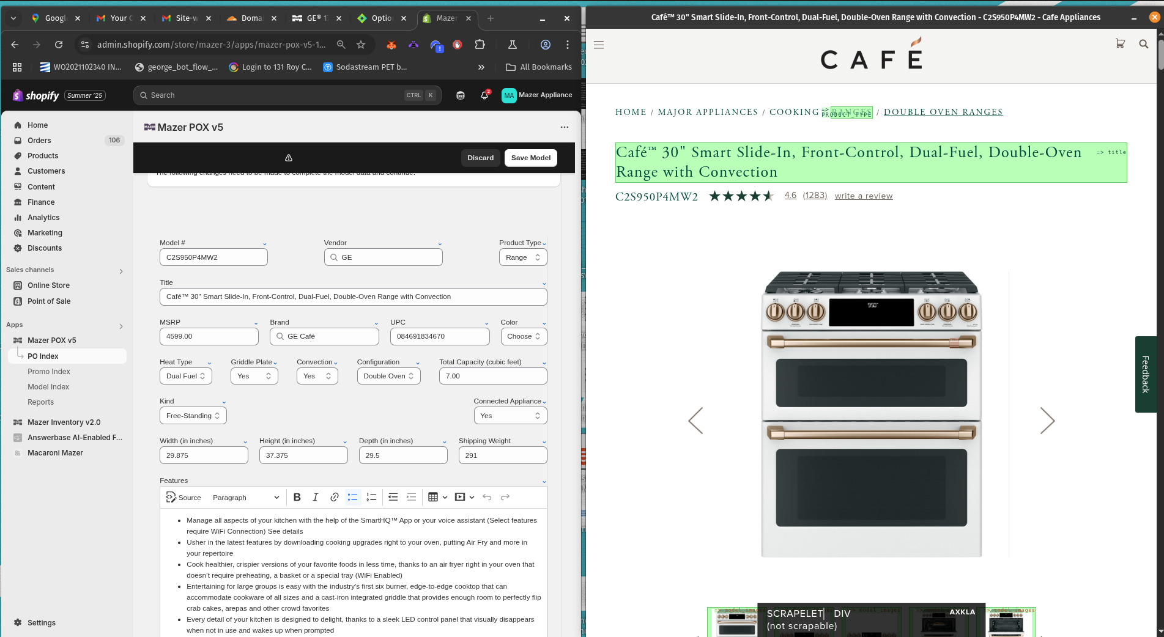Click the Bold formatting icon in editor
Screen dimensions: 1164x637
click(297, 497)
